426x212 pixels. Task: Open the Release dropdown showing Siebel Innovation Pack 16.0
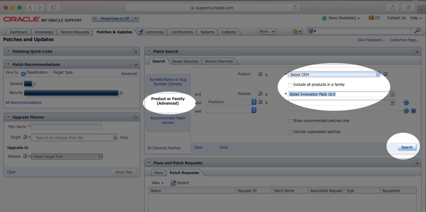pos(392,94)
